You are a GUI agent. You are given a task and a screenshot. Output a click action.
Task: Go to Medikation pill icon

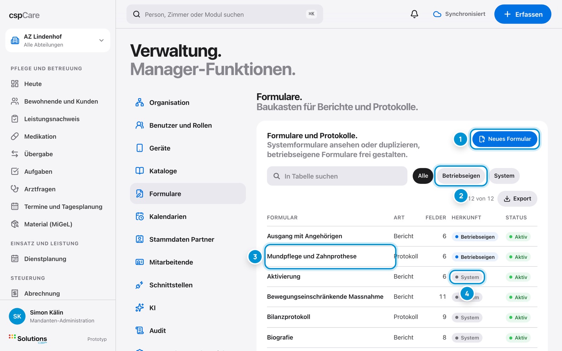pos(15,136)
